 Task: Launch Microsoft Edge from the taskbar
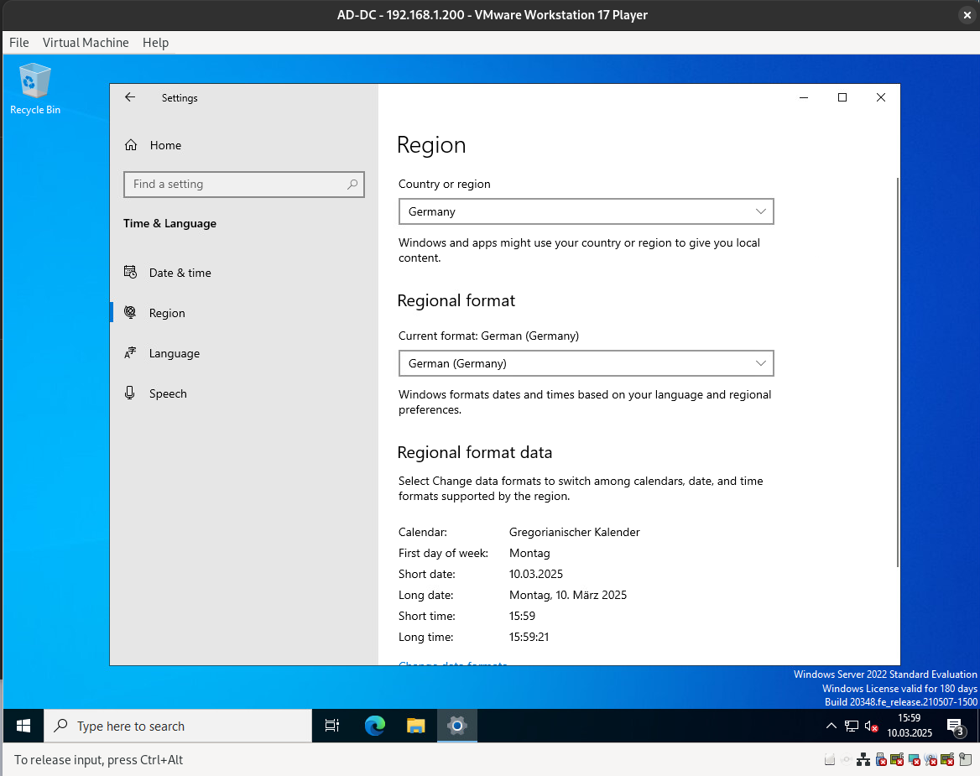374,726
